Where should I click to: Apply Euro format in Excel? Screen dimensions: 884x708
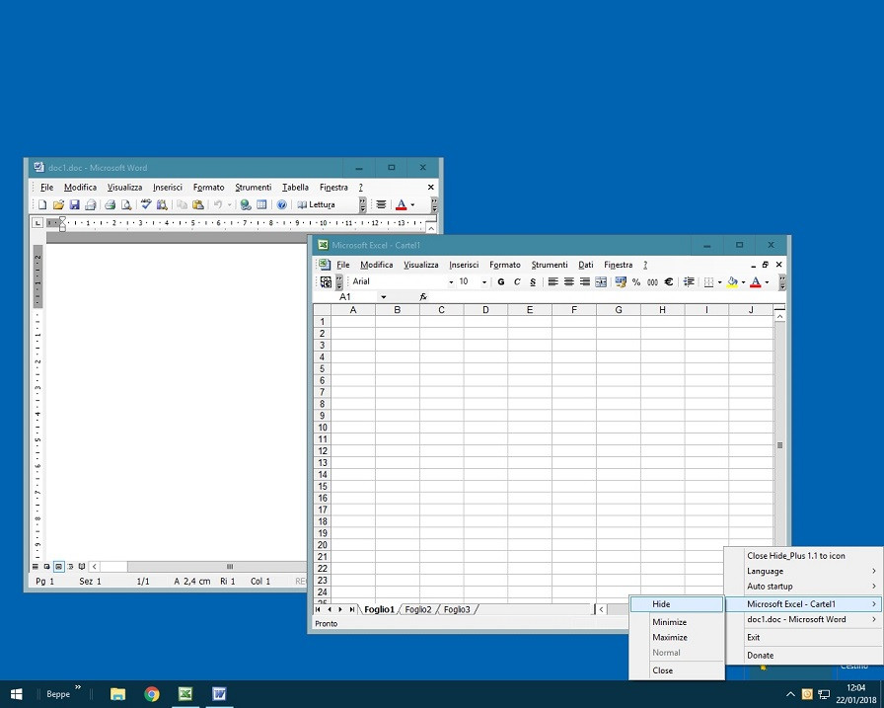point(669,282)
